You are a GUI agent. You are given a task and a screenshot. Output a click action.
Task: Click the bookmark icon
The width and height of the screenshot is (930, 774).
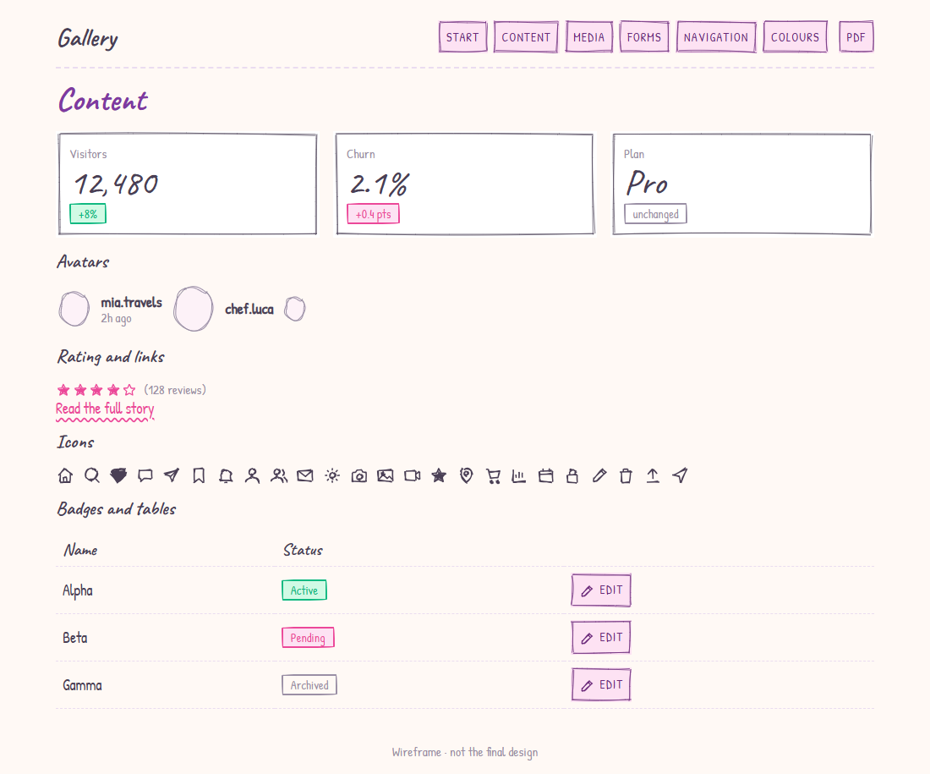[x=199, y=475]
